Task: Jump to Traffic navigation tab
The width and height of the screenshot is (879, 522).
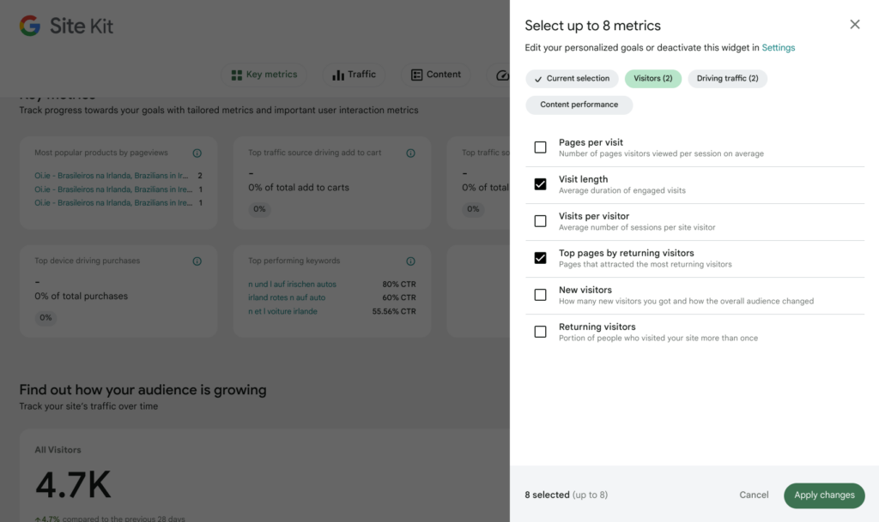Action: coord(354,75)
